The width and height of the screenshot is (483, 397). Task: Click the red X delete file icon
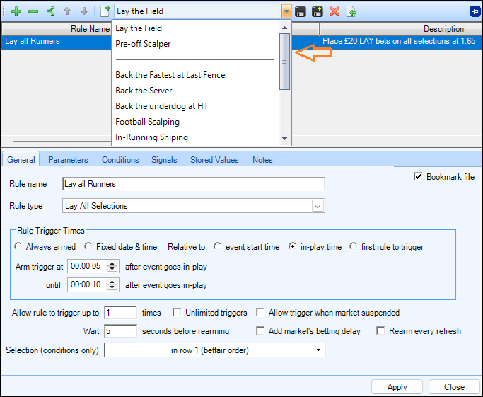point(334,11)
